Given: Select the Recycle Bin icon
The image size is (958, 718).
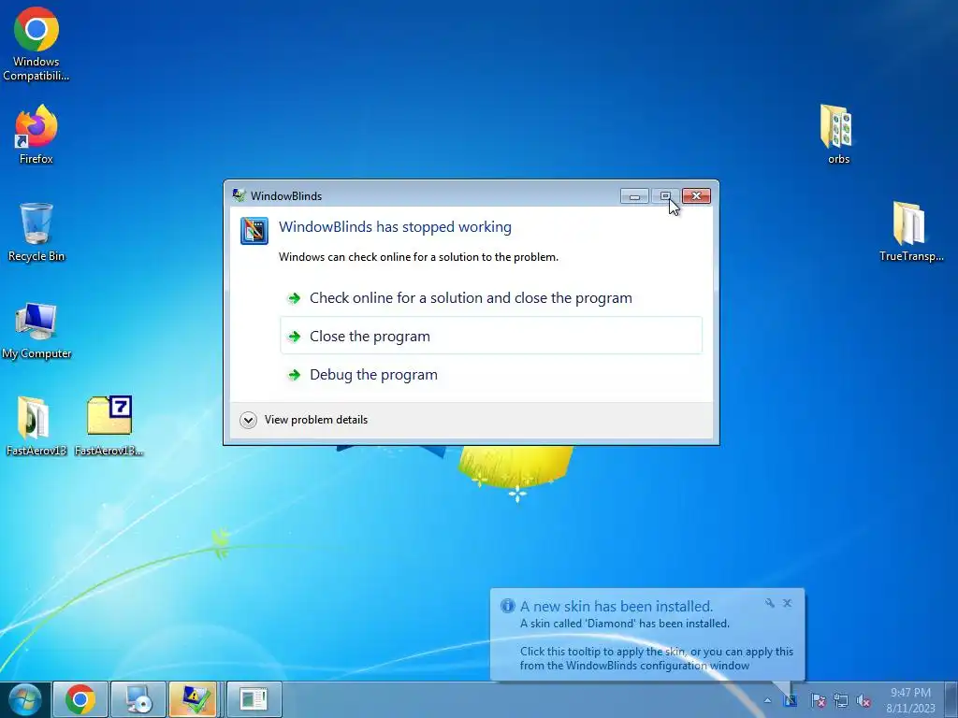Looking at the screenshot, I should pyautogui.click(x=36, y=232).
